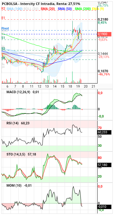The width and height of the screenshot is (114, 215).
Task: Select the SMA (100) legend label
Action: point(15,9)
